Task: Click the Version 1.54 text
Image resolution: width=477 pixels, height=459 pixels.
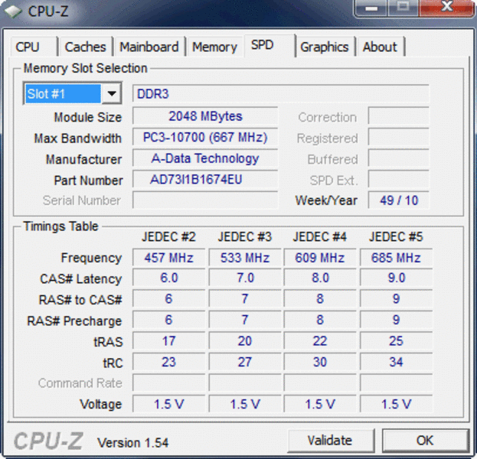Action: click(x=132, y=443)
